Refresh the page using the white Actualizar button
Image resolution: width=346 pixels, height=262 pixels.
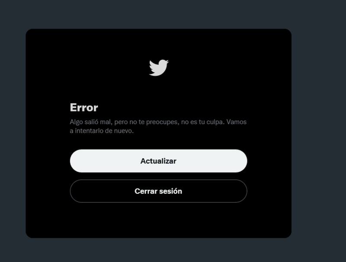pos(158,161)
